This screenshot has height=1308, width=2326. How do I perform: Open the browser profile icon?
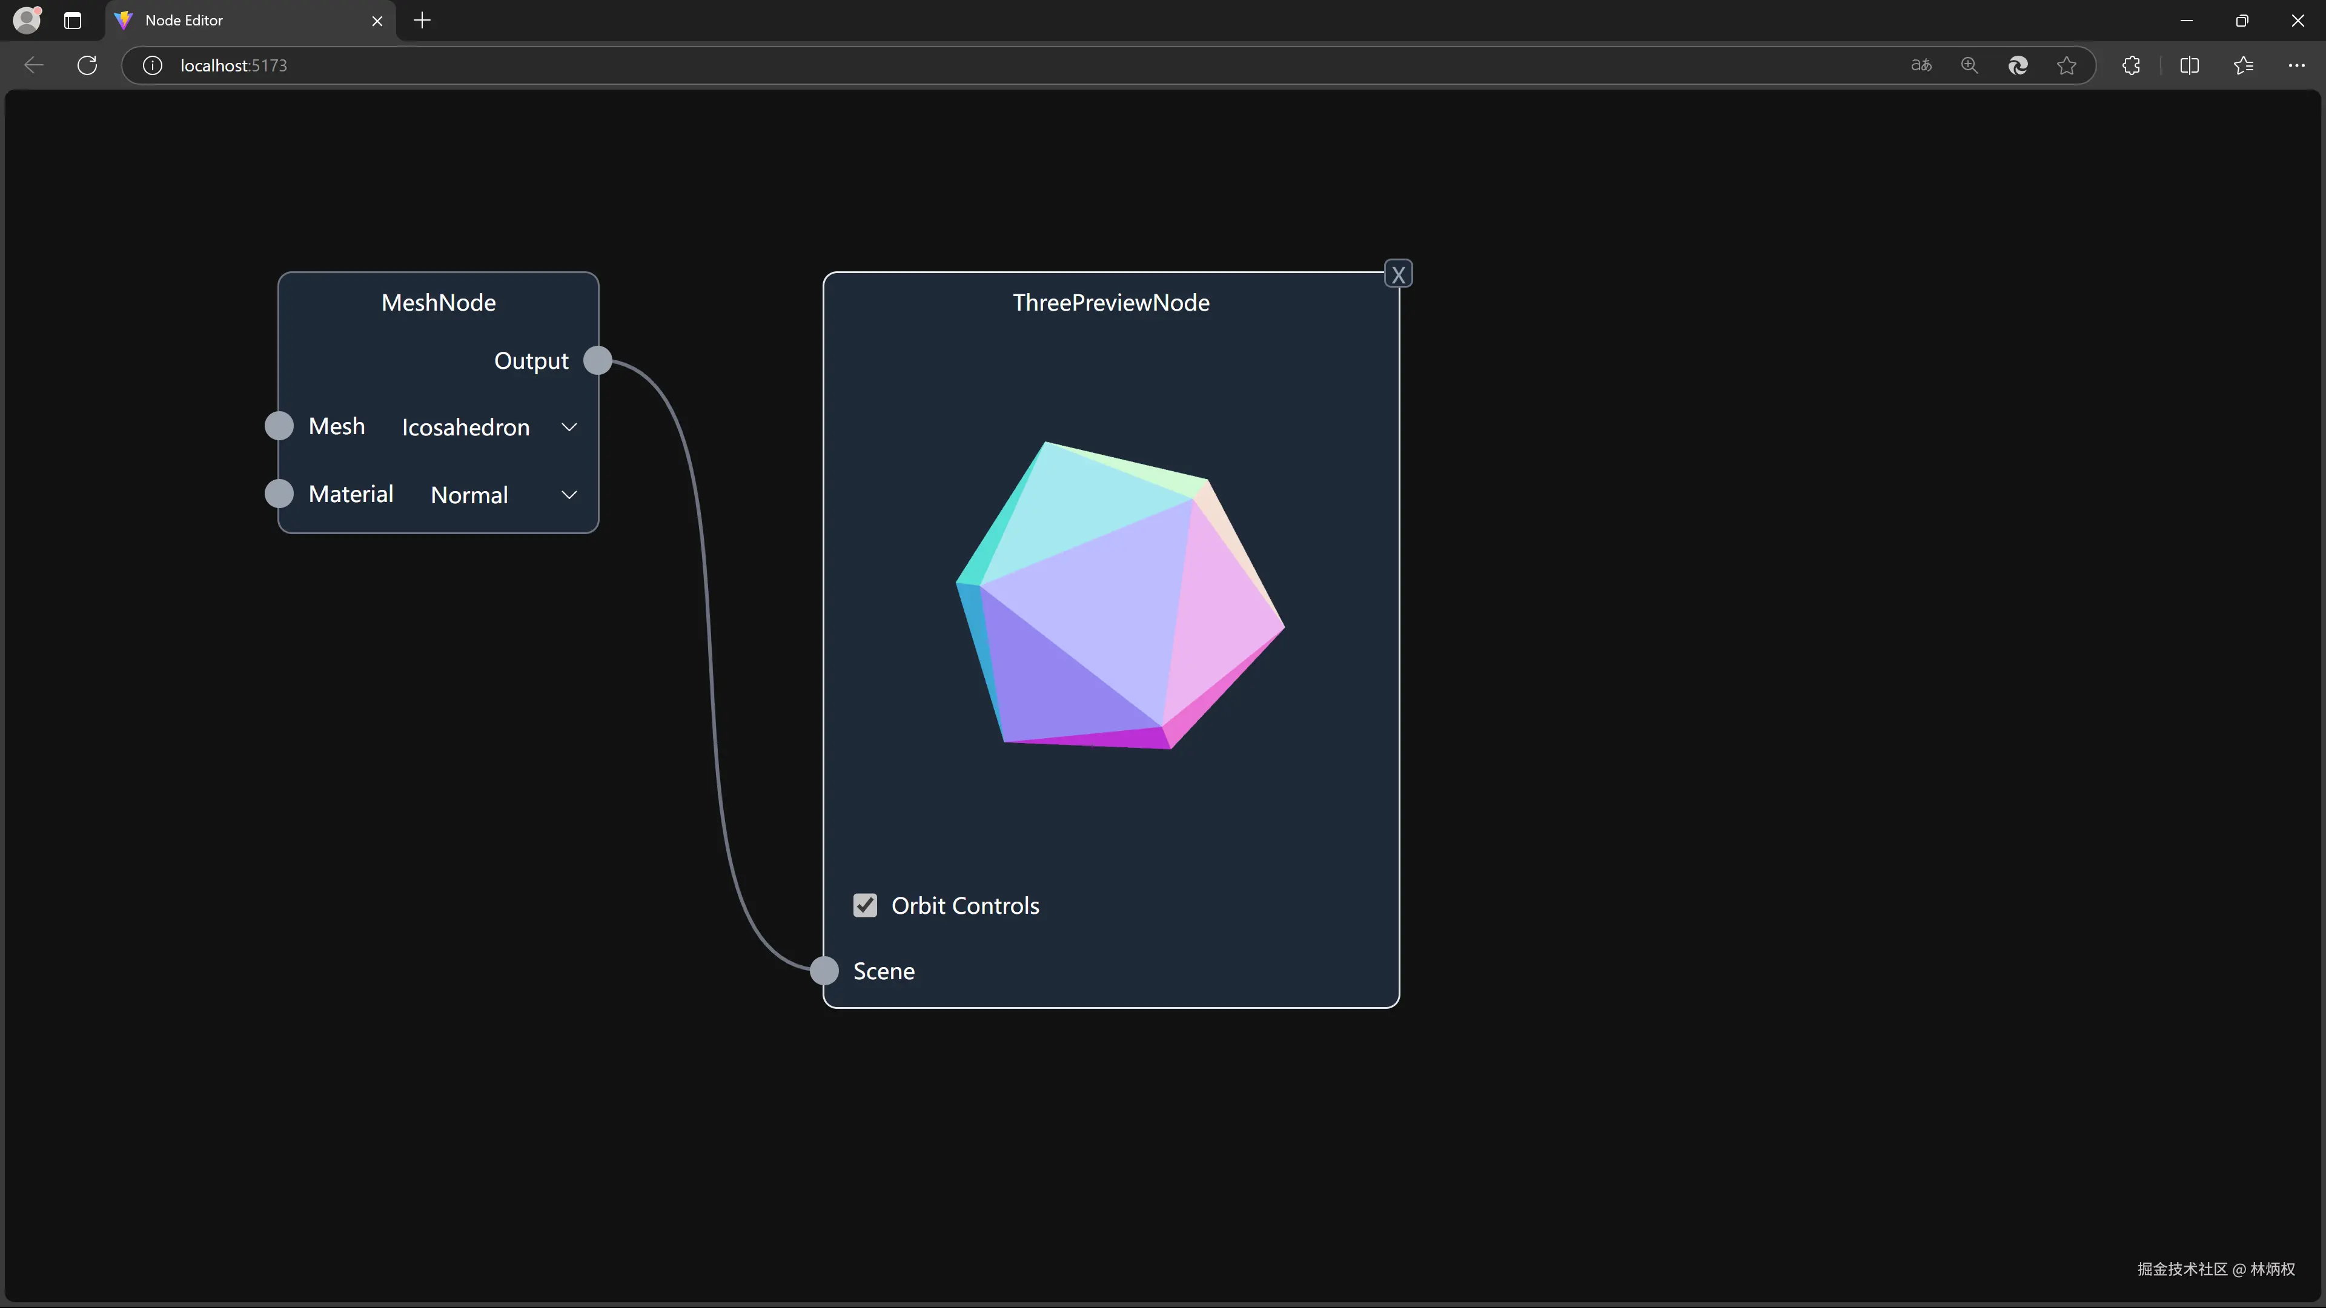27,20
